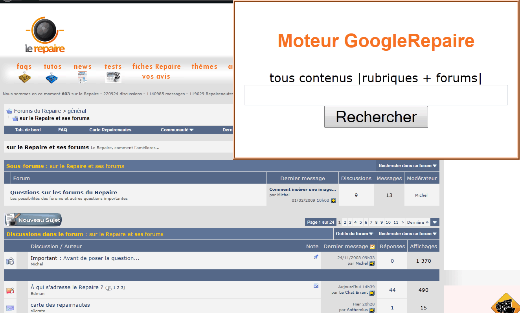This screenshot has height=313, width=520.
Task: Open the faqs maze icon
Action: [x=24, y=77]
